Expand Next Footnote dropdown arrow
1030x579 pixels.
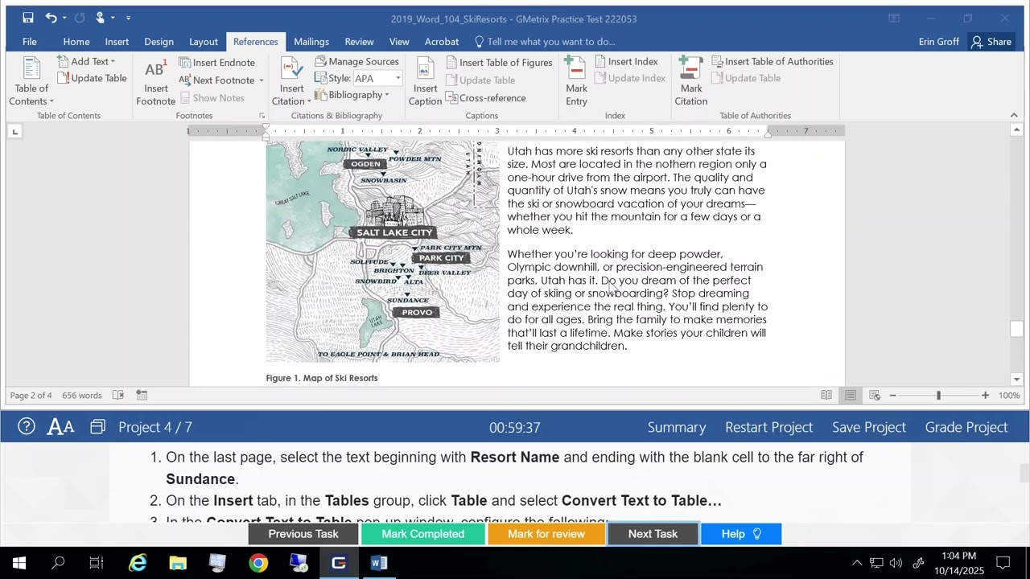(x=261, y=80)
